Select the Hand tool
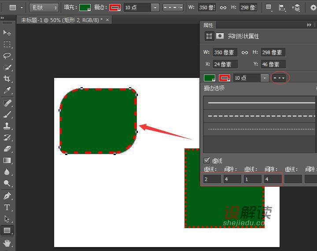 (x=7, y=242)
